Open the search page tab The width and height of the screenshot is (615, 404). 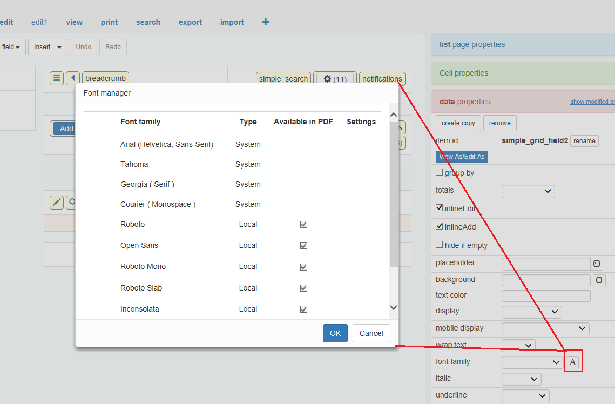148,22
